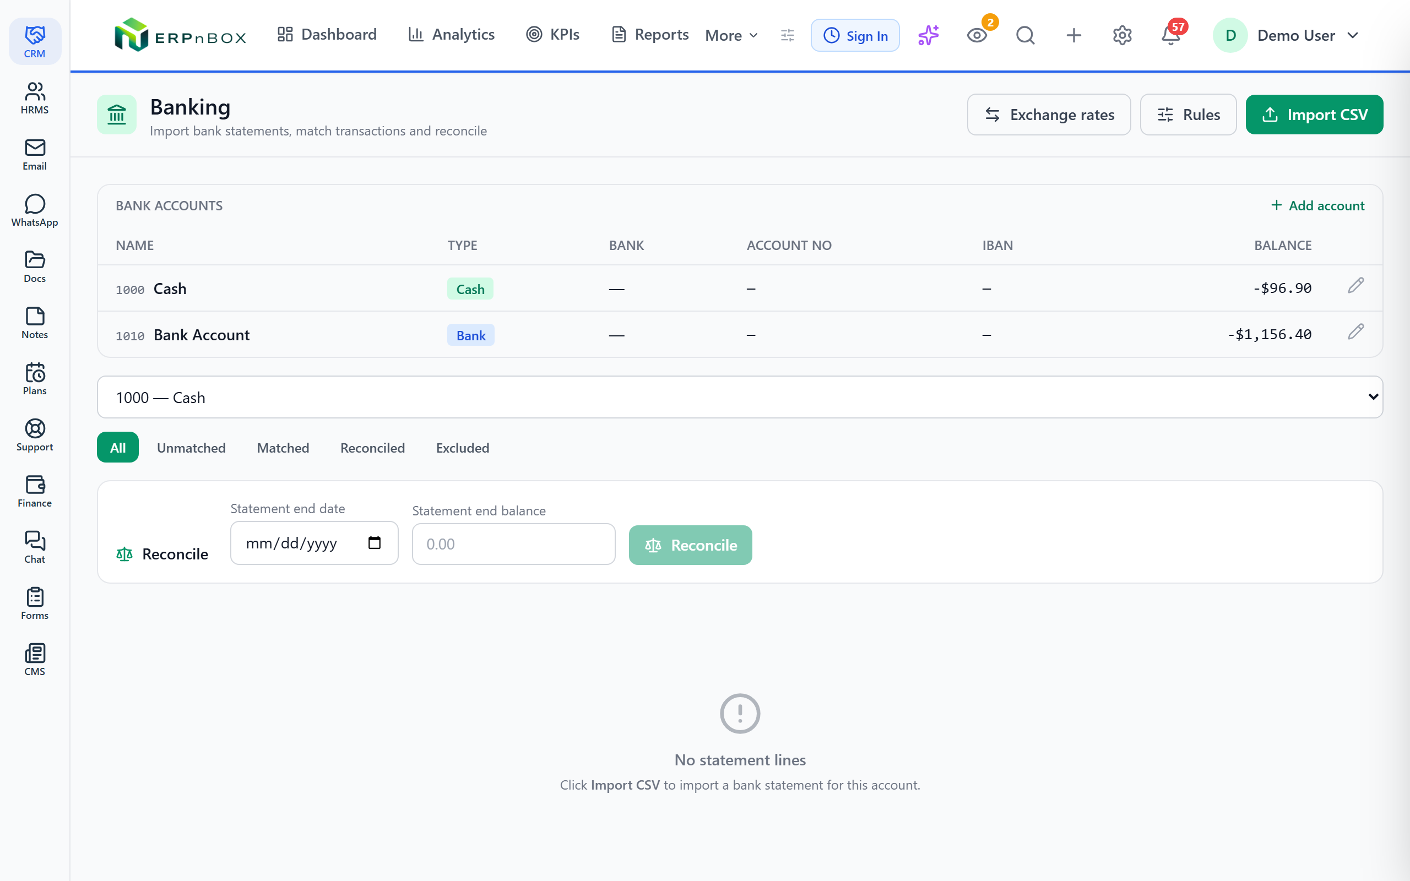Click the green Reconcile button
This screenshot has height=881, width=1410.
click(691, 545)
